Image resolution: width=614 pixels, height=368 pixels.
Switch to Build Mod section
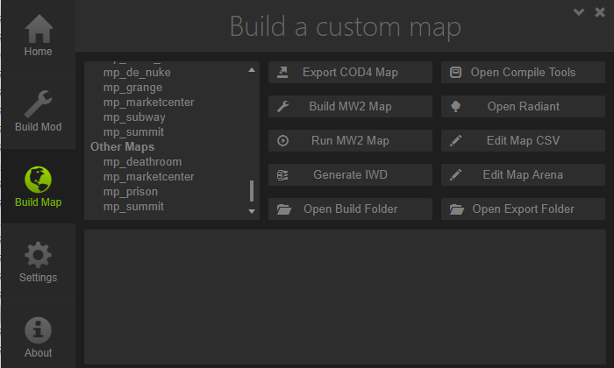point(38,111)
